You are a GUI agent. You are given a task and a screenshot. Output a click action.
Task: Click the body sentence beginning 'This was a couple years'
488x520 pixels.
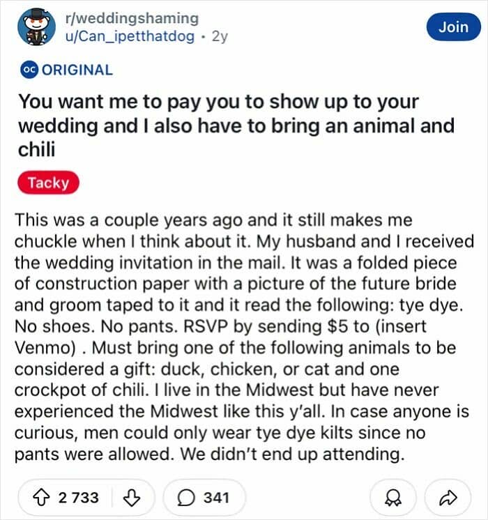[x=213, y=231]
